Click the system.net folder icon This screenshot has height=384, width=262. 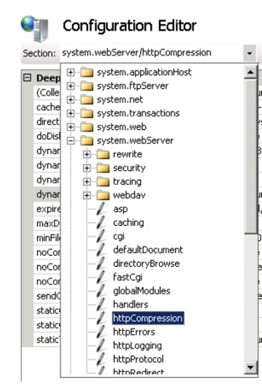pos(87,99)
